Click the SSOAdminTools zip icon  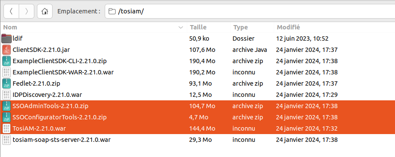click(x=6, y=106)
